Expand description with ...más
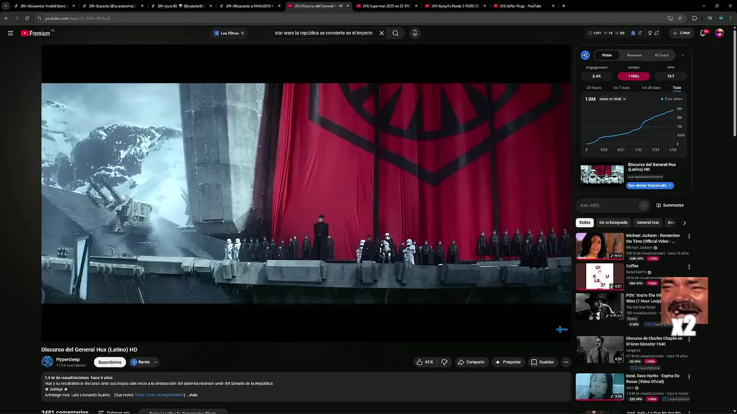 (x=192, y=395)
